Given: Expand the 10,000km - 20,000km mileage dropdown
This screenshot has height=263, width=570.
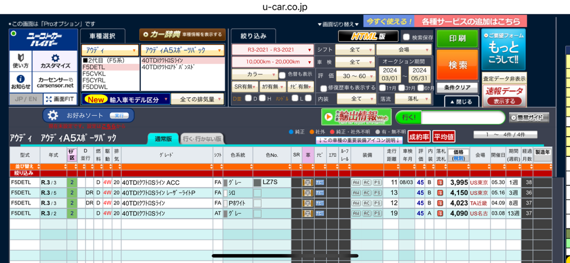Looking at the screenshot, I should [x=273, y=62].
